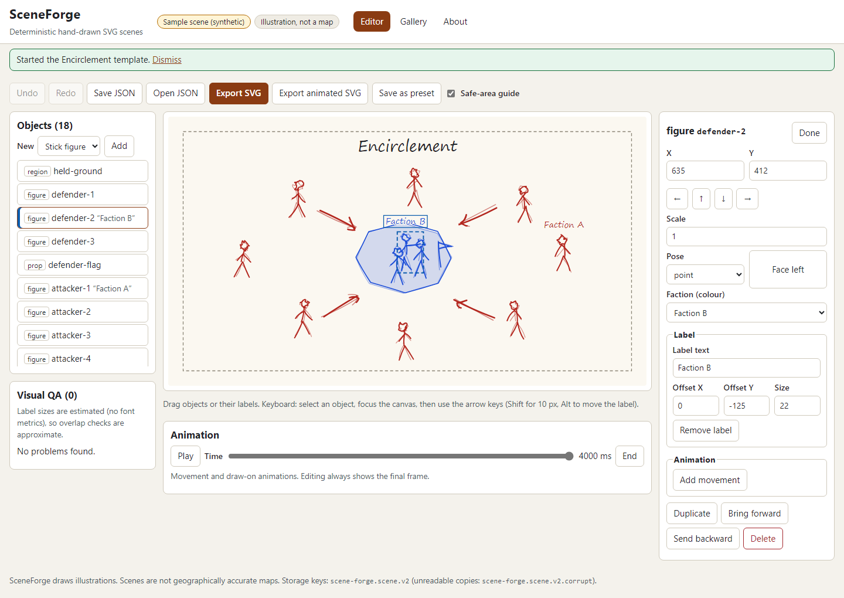Select attacker-2 in the Objects list
The width and height of the screenshot is (844, 598).
pos(83,312)
